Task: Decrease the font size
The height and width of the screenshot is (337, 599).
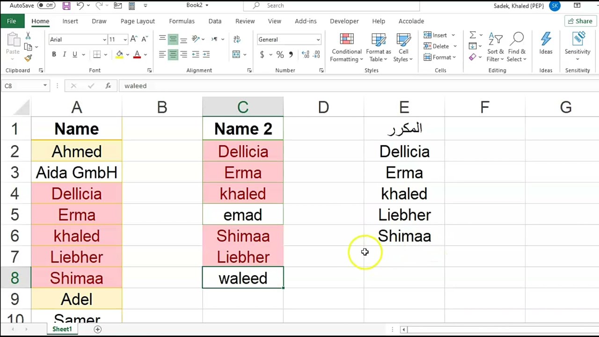Action: tap(145, 39)
